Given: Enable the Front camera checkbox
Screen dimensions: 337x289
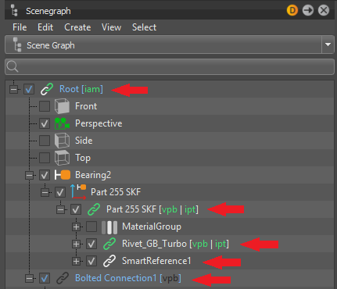Looking at the screenshot, I should (45, 106).
